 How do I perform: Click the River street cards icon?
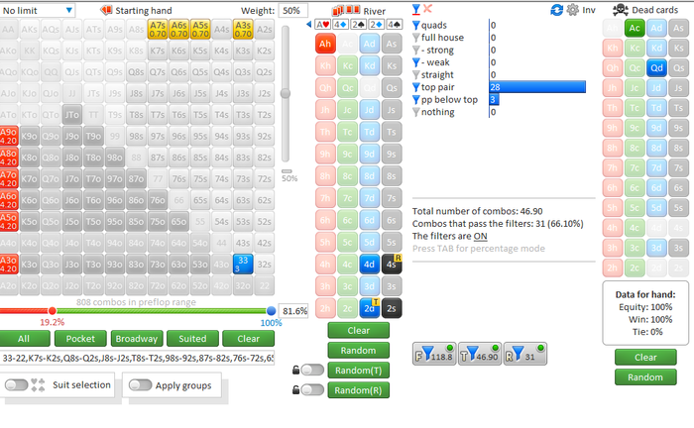[x=346, y=10]
